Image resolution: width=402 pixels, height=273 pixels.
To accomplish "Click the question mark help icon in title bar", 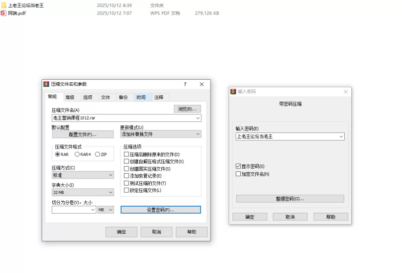I will (x=185, y=84).
